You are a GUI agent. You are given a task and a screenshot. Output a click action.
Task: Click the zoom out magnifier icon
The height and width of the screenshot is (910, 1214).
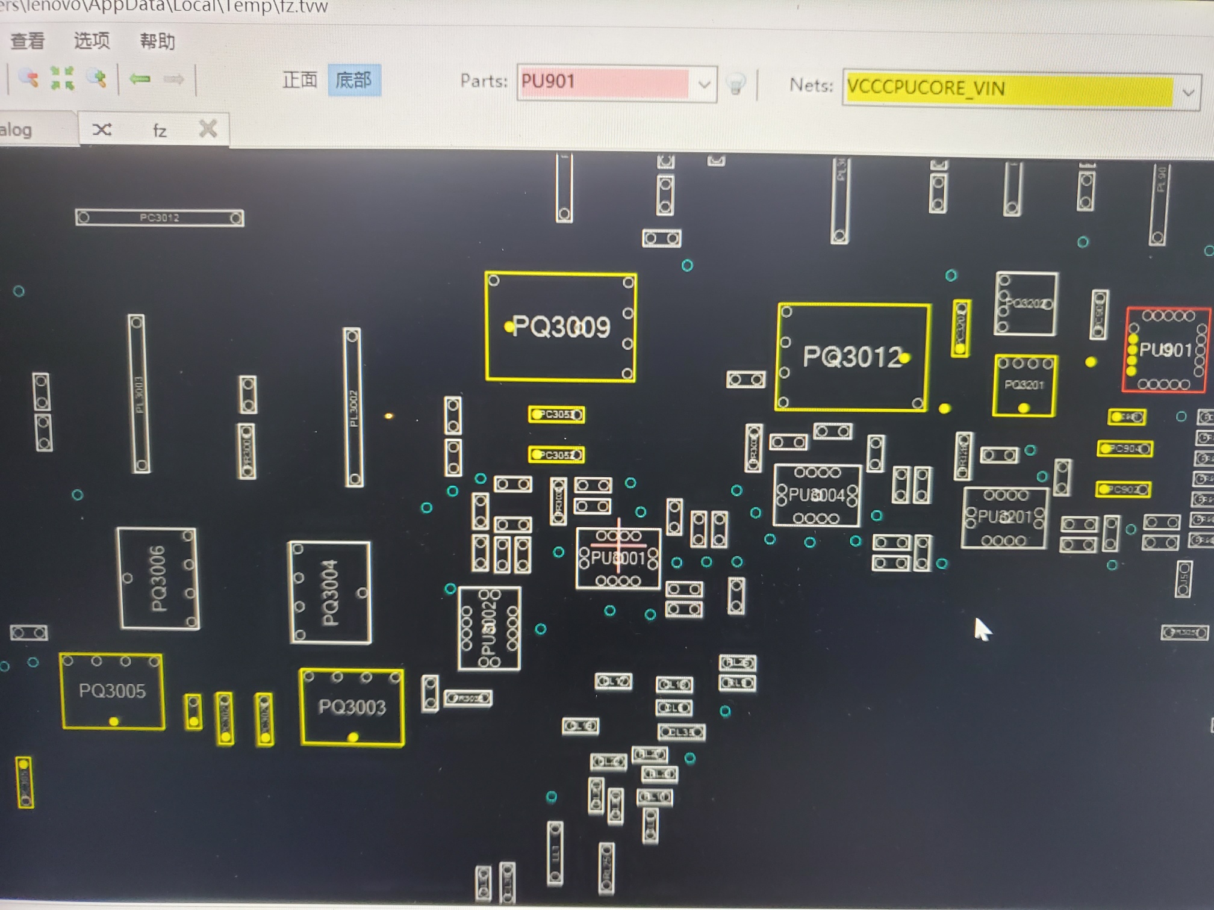click(x=28, y=78)
